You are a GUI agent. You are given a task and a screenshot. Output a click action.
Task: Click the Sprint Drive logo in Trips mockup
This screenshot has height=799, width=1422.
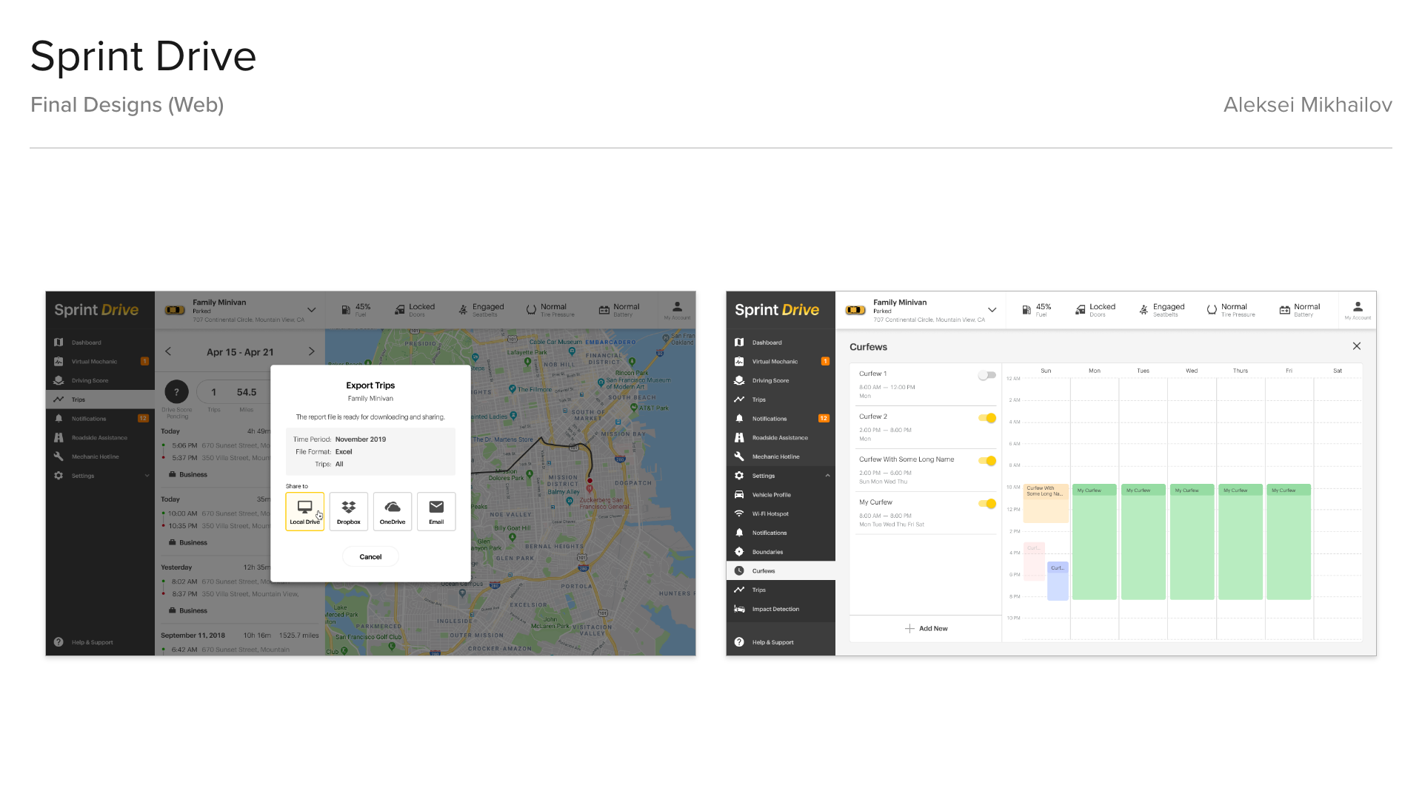[x=96, y=310]
